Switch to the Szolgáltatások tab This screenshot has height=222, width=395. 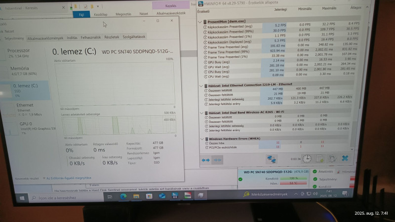(x=134, y=37)
